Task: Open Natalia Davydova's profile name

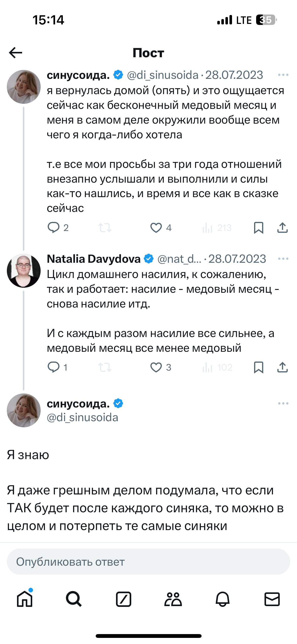Action: [94, 259]
